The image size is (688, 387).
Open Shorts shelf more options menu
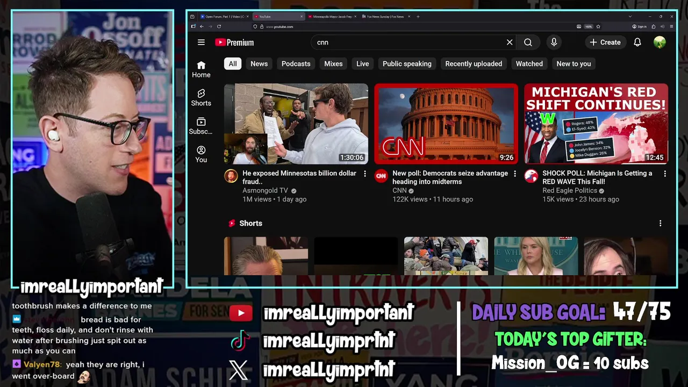tap(661, 223)
